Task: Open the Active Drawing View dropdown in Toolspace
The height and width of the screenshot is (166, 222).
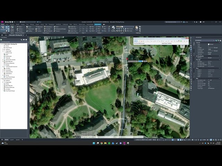Action: tap(14, 42)
